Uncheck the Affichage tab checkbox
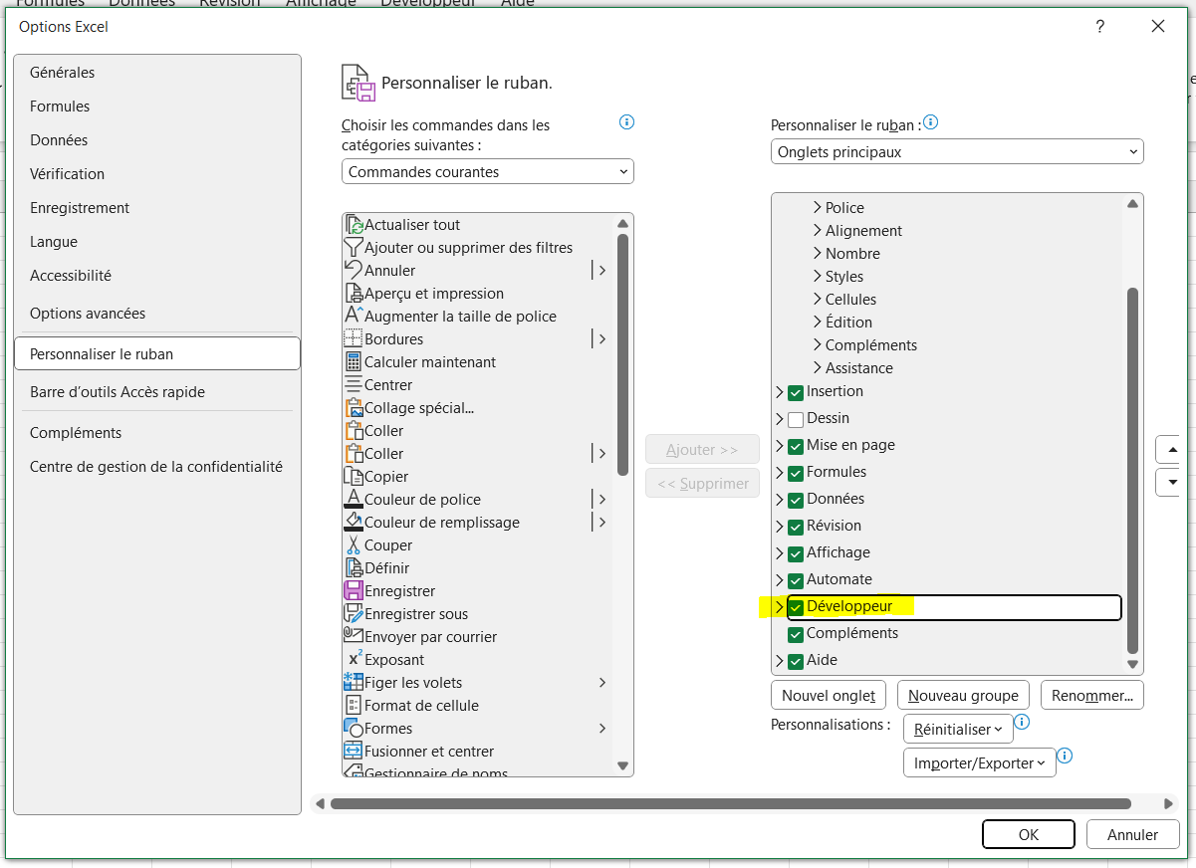This screenshot has height=868, width=1196. 796,553
